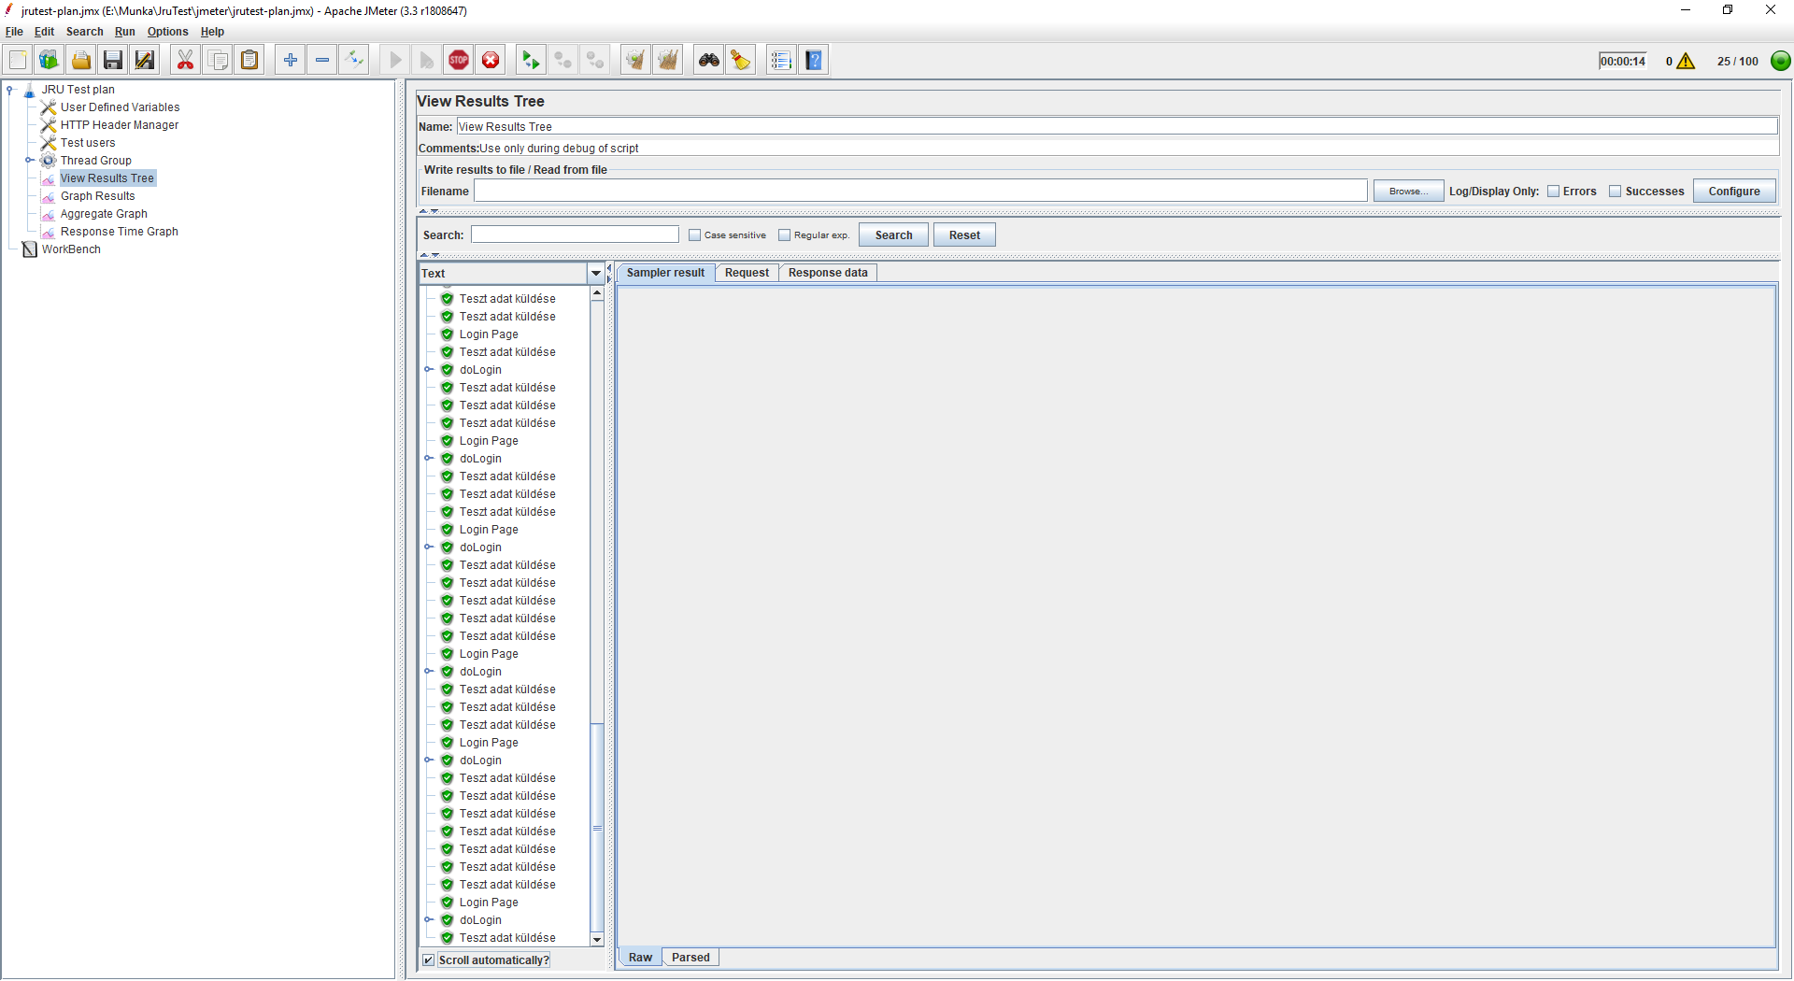The width and height of the screenshot is (1794, 981).
Task: Expand all tree nodes with the plus icon
Action: click(291, 61)
